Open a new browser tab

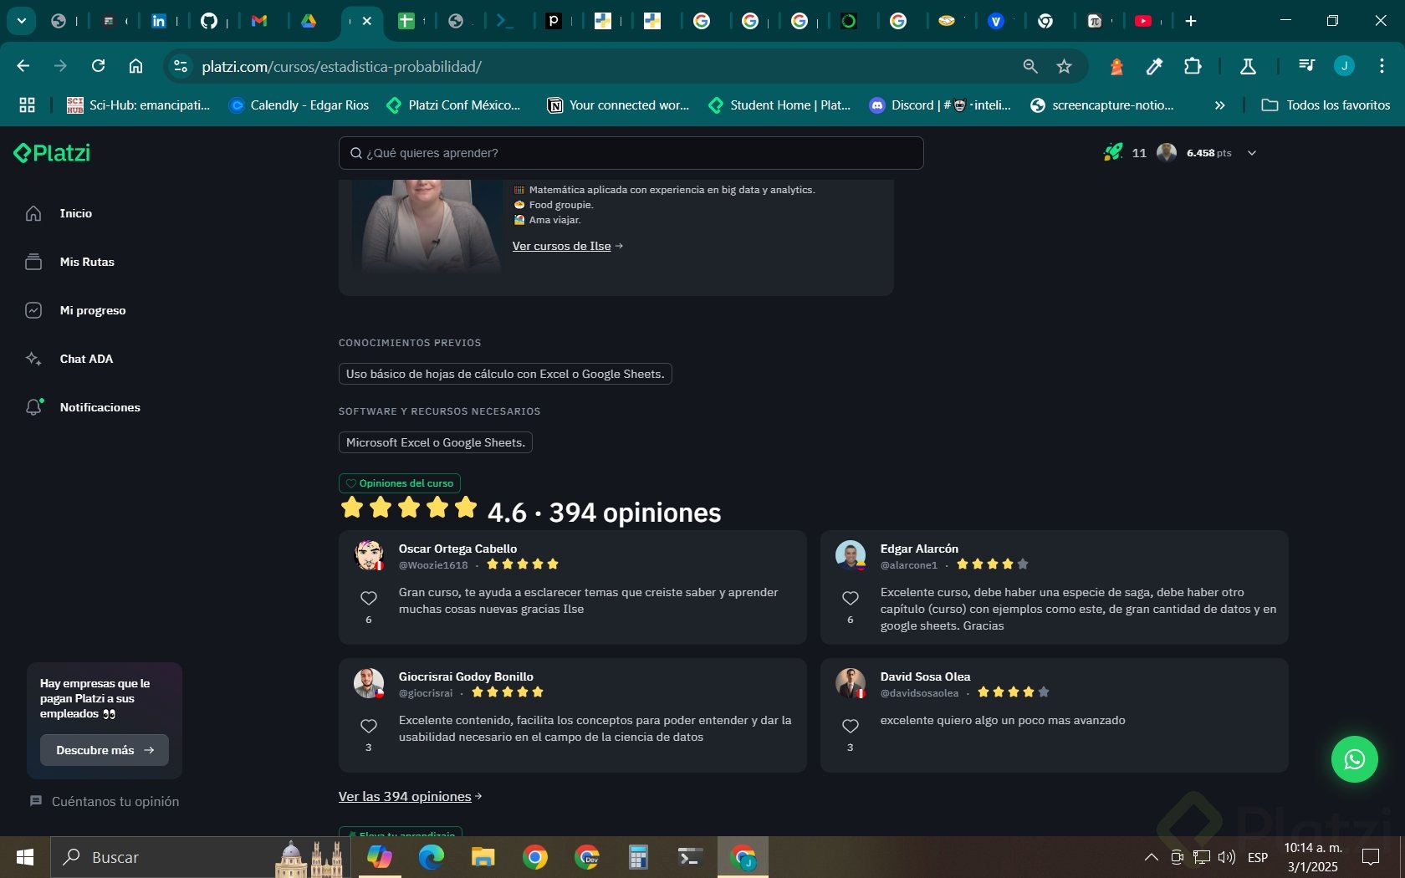(1191, 21)
